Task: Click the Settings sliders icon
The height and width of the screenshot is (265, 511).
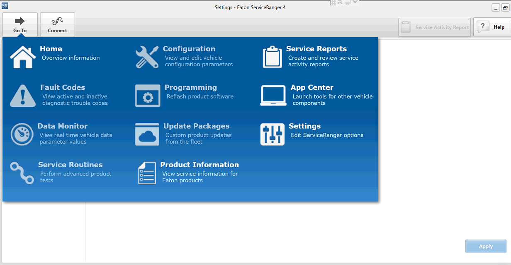Action: pos(273,134)
